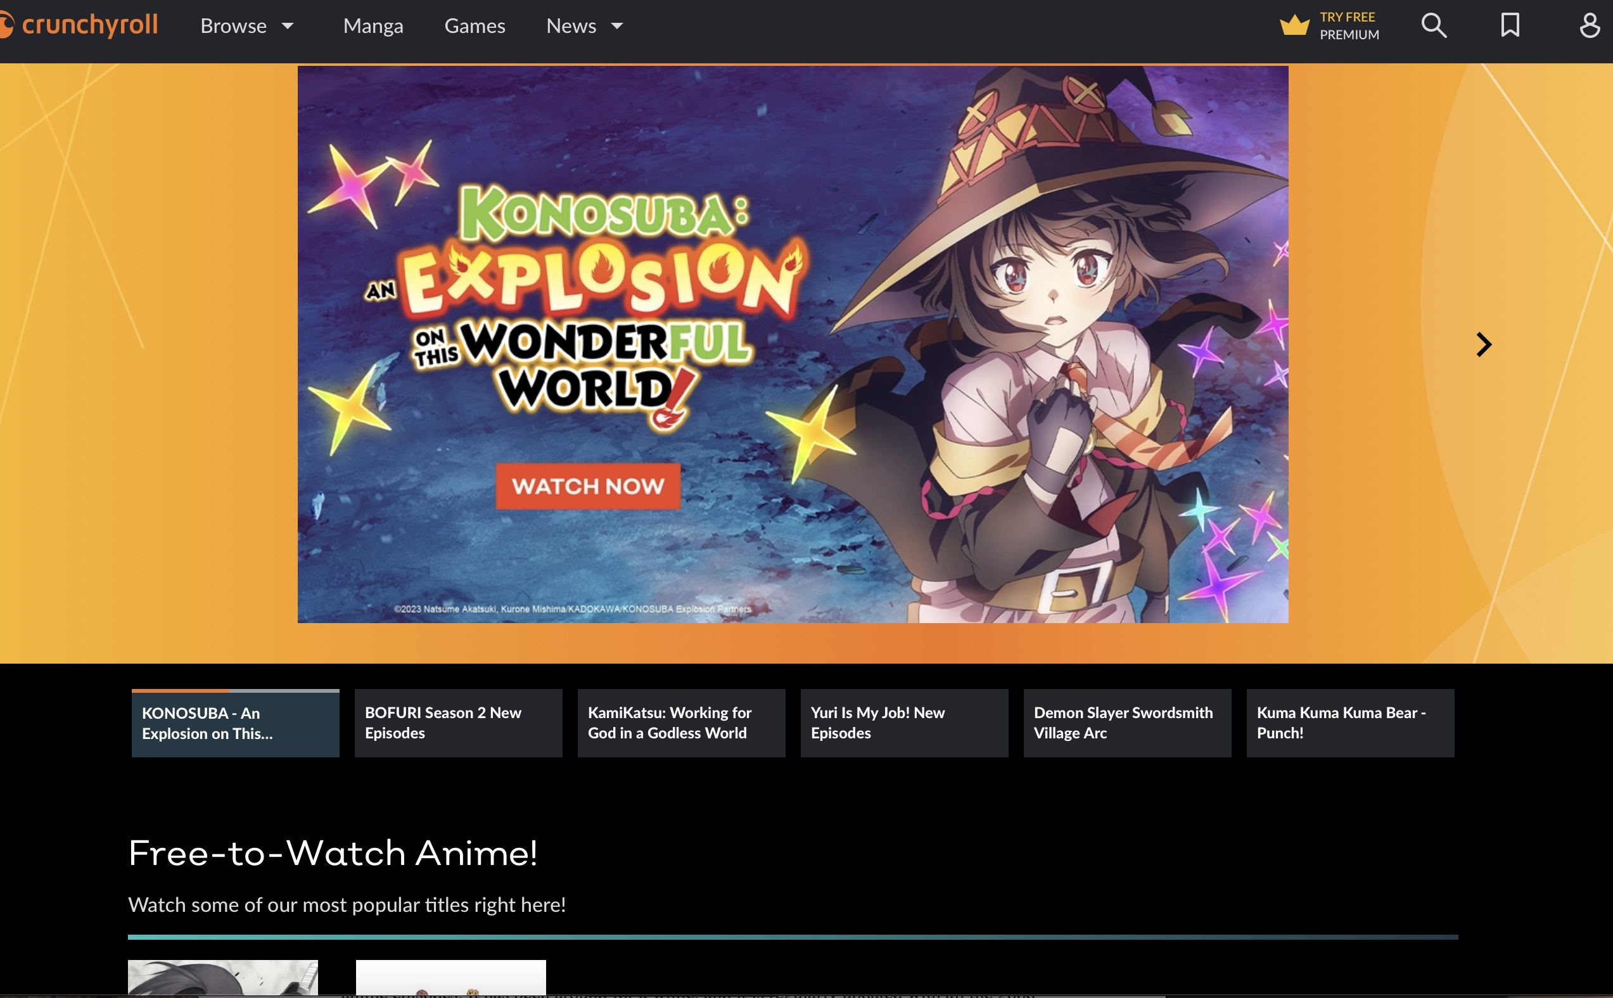Open the Crunchyroll logo home link
The image size is (1613, 998).
pos(78,26)
